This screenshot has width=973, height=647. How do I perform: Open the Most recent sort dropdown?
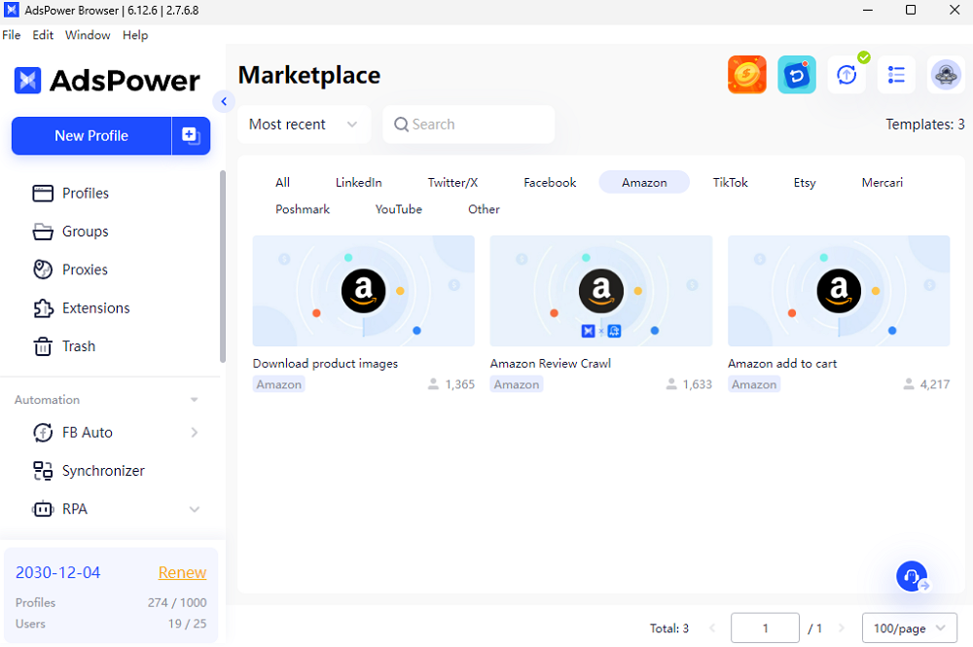pyautogui.click(x=304, y=125)
